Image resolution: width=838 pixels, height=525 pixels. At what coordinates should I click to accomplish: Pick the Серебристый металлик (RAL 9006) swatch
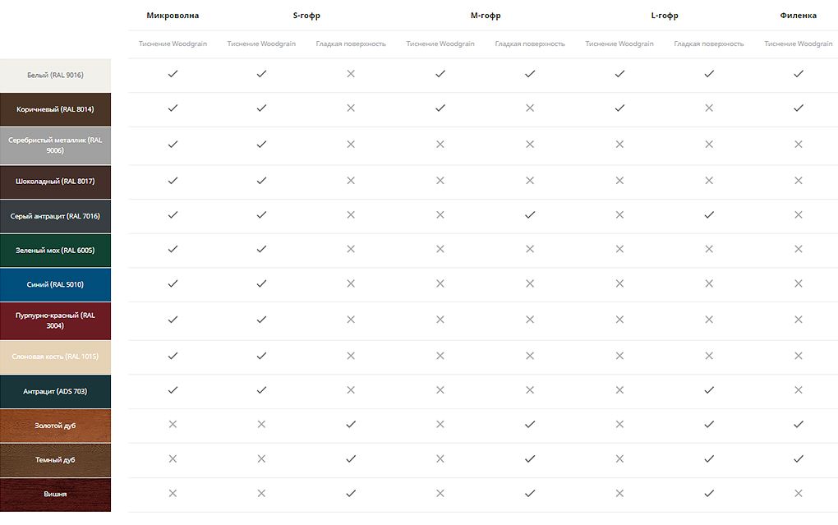55,145
